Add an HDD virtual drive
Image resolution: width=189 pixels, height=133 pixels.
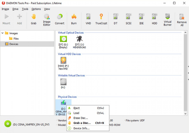(x=155, y=19)
